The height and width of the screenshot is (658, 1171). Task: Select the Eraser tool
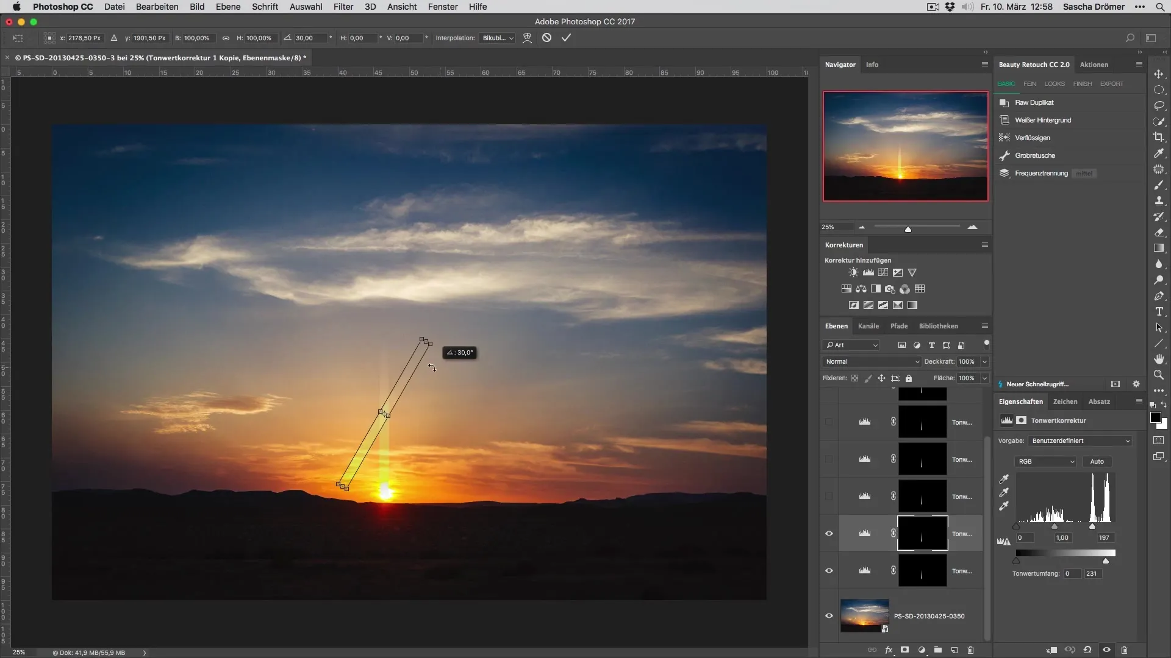[x=1159, y=232]
